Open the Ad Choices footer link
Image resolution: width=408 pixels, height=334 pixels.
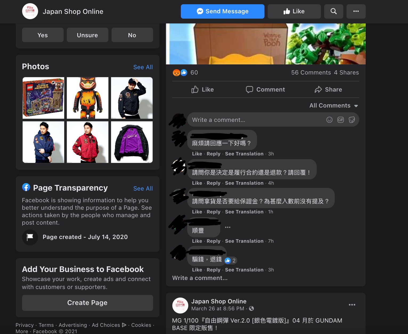pyautogui.click(x=109, y=325)
